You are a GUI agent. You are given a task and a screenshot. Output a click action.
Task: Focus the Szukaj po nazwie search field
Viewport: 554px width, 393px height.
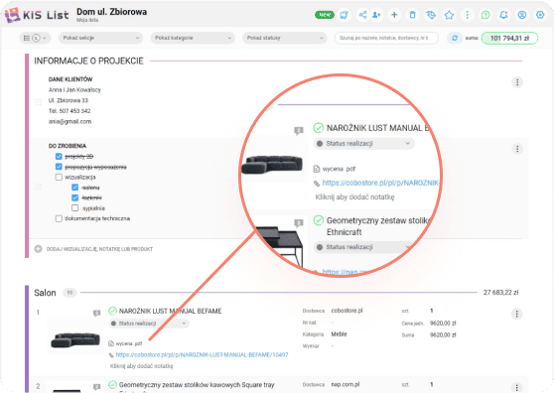point(386,38)
